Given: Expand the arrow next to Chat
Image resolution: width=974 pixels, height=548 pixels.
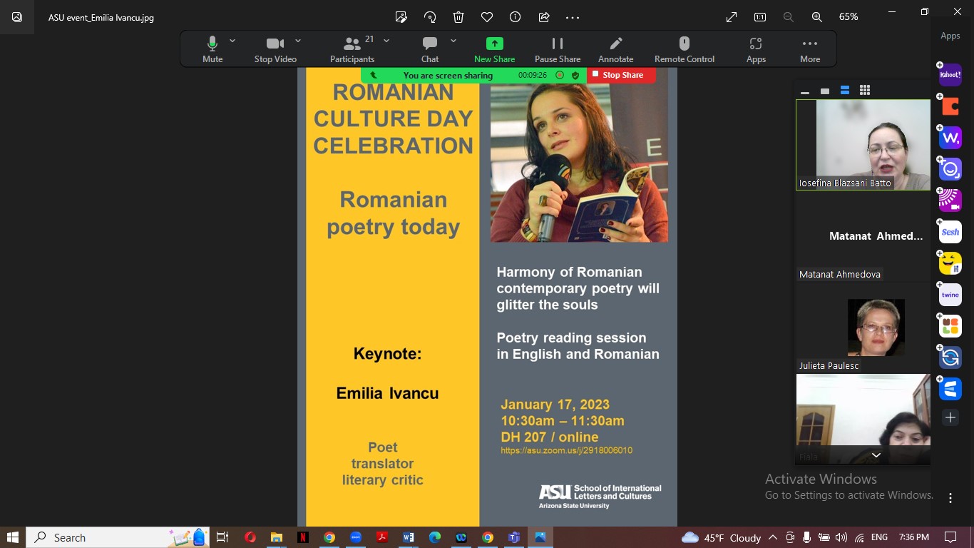Looking at the screenshot, I should click(453, 41).
